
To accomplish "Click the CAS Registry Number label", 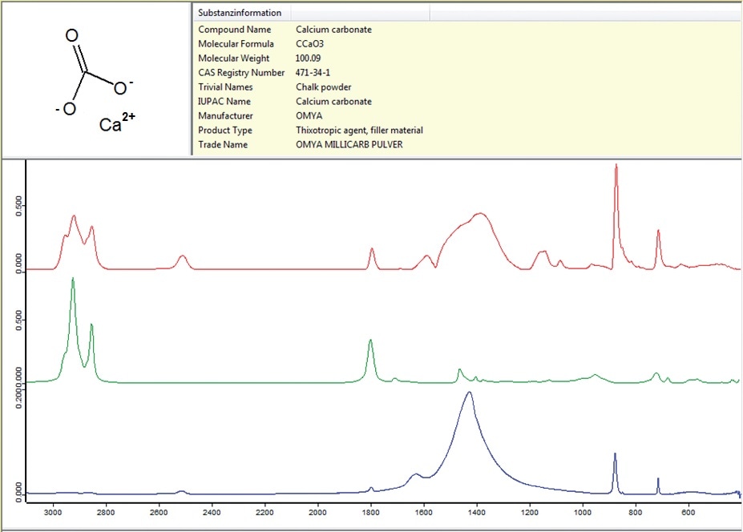I will (x=241, y=72).
